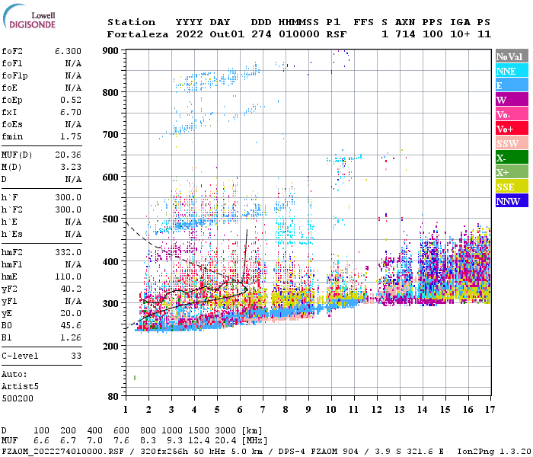Click the Out01 date in header
Screen dimensions: 533x457
227,34
